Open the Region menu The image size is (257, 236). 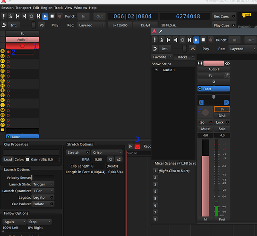tap(47, 8)
